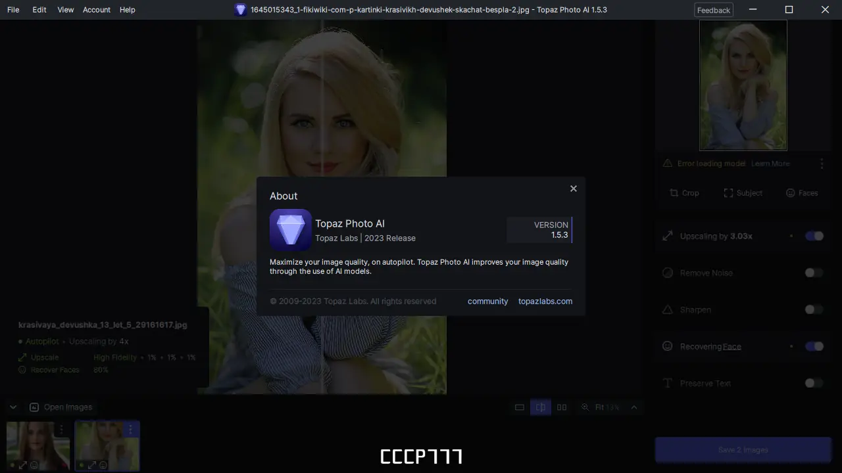
Task: Click the Remove Noise circle icon
Action: (668, 273)
